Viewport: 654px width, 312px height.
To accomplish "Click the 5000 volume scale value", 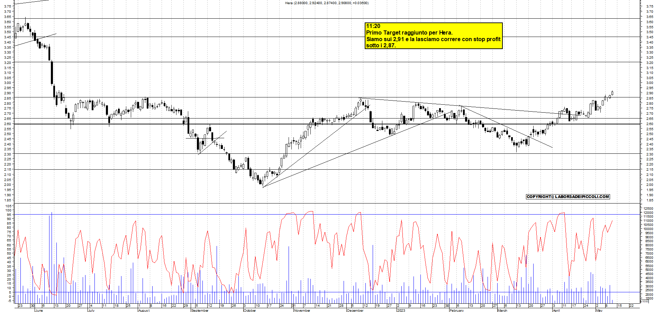I will (x=649, y=270).
